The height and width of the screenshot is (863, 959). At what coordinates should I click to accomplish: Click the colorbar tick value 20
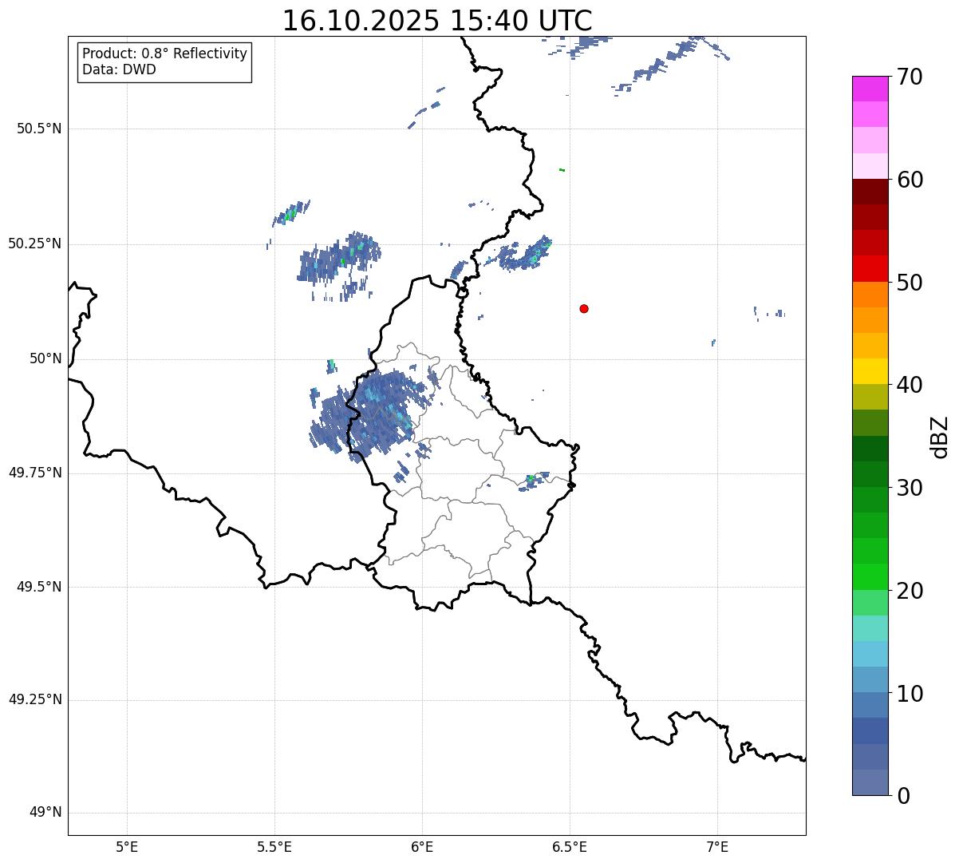pyautogui.click(x=910, y=591)
